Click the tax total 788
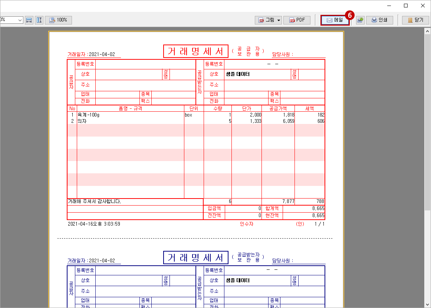Viewport: 431px width, 308px height. click(320, 201)
